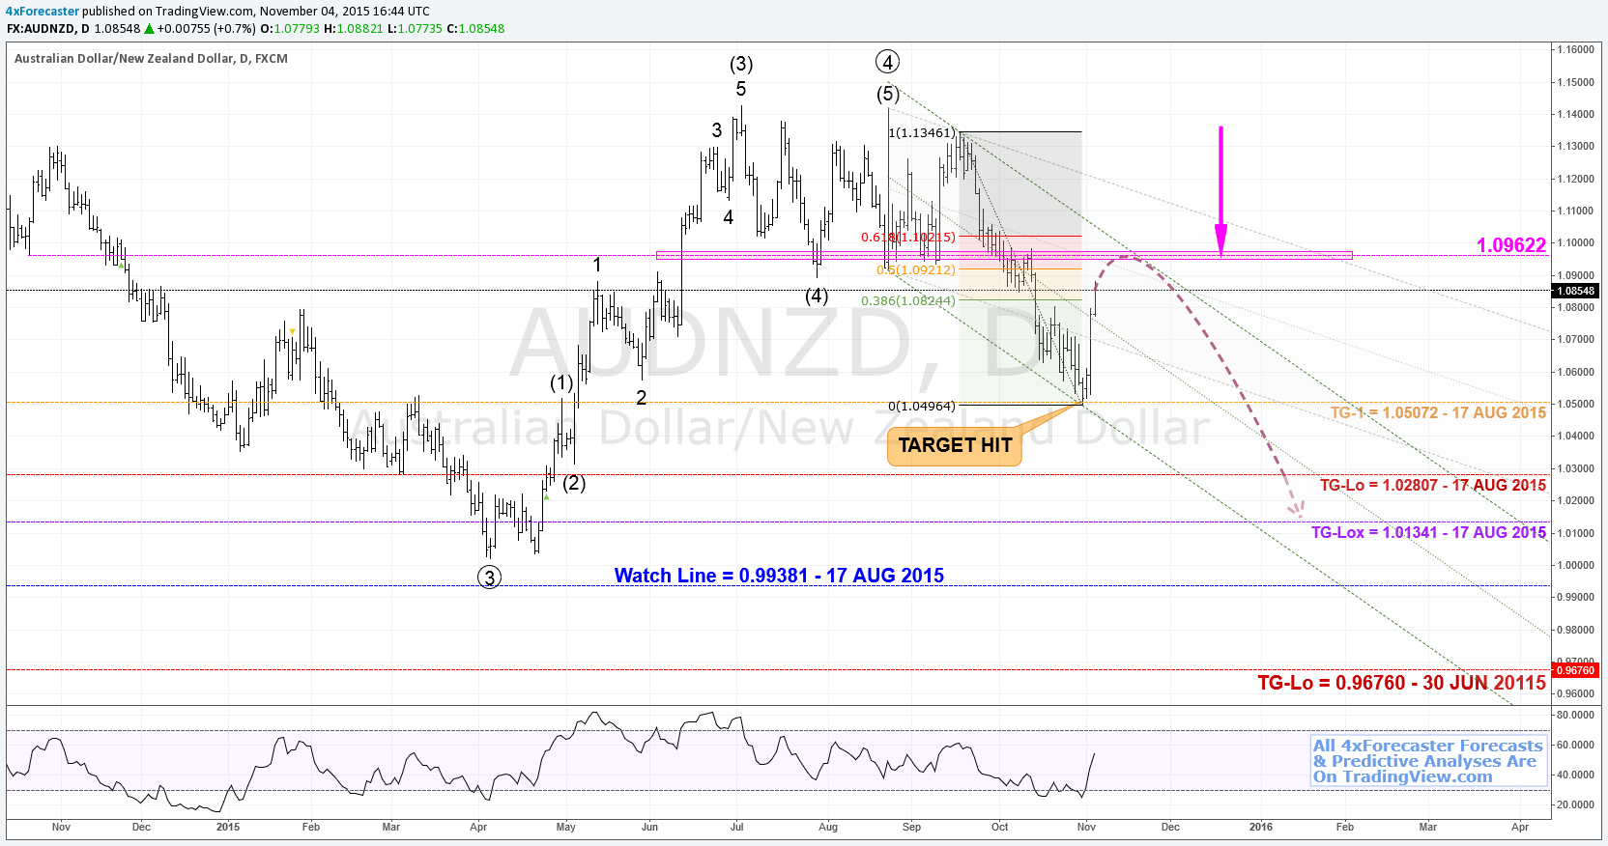Image resolution: width=1608 pixels, height=846 pixels.
Task: Click the TG-Lo 1.02807 target label
Action: [1433, 486]
